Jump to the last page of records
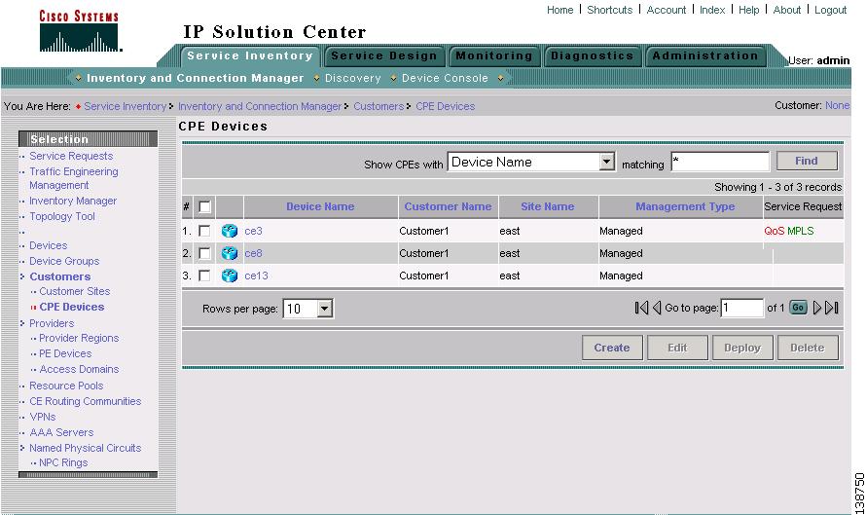The image size is (866, 515). tap(832, 308)
